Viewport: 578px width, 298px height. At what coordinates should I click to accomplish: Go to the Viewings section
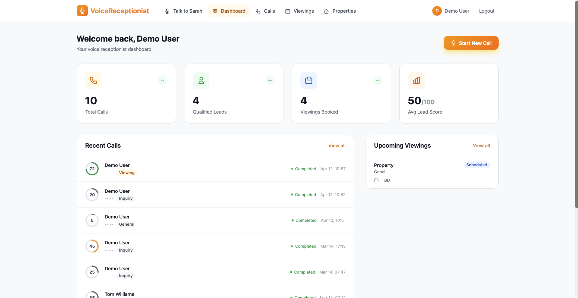coord(299,11)
